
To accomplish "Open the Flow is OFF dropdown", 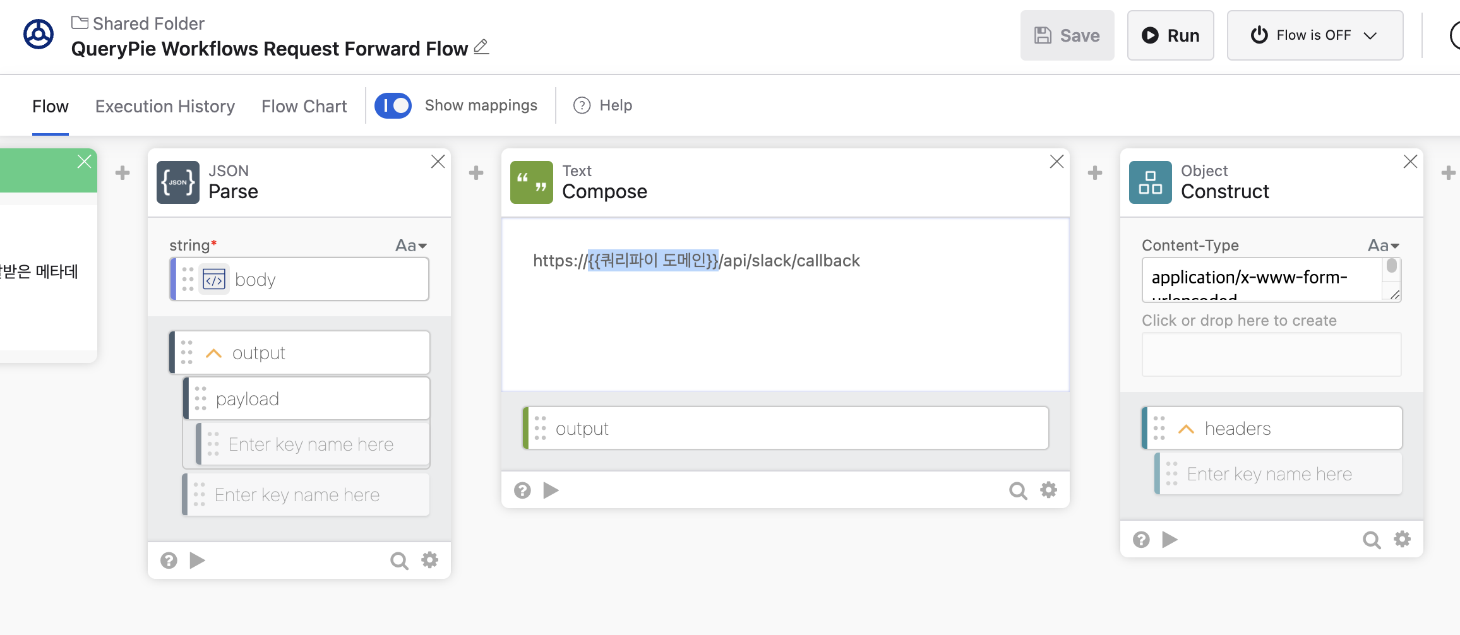I will 1315,35.
